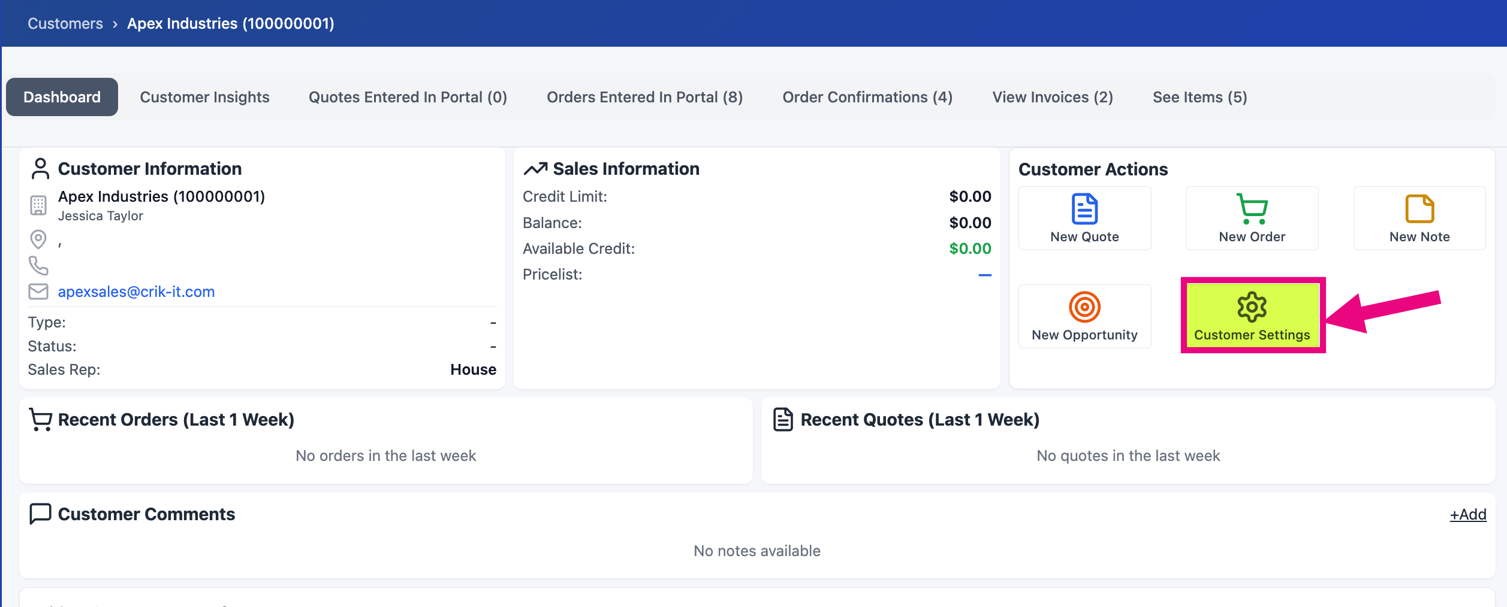Add a customer comment with +Add

click(x=1467, y=514)
